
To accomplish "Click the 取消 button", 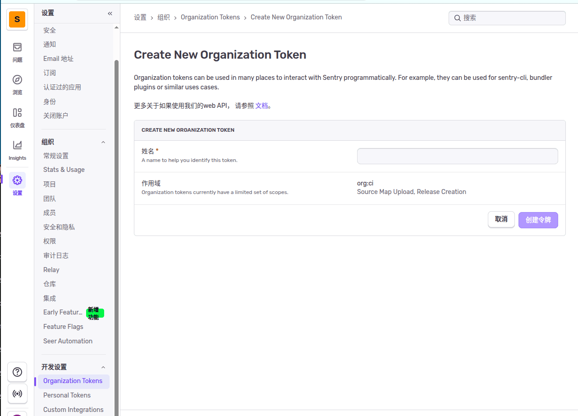I will [501, 219].
